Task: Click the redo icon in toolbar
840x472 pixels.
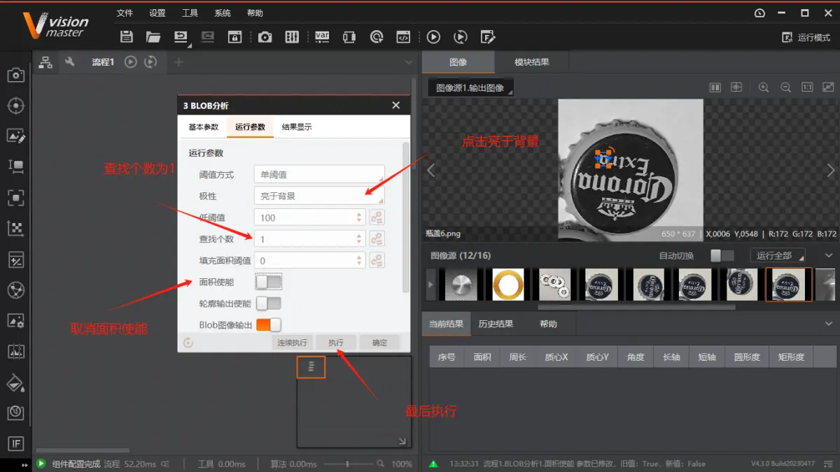Action: [x=208, y=37]
